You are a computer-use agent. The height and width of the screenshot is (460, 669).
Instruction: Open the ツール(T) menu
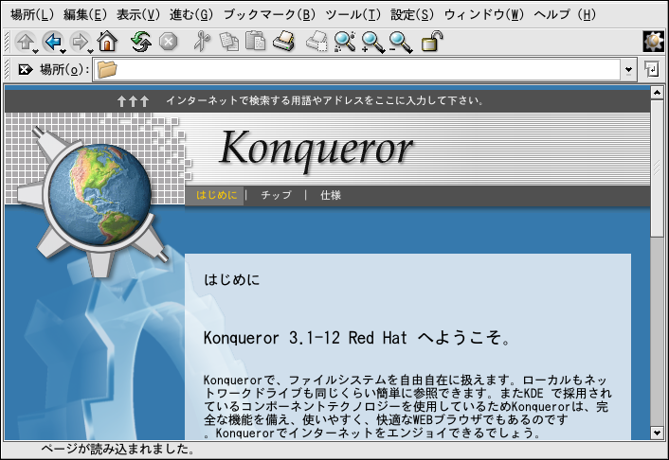pyautogui.click(x=353, y=14)
